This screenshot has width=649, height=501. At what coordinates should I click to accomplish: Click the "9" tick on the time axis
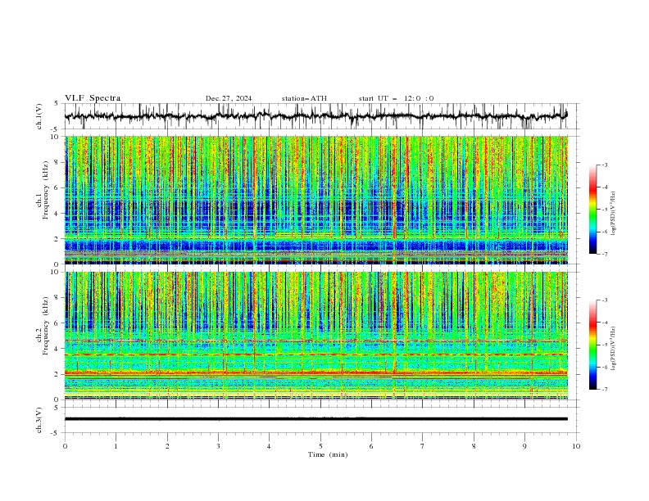[x=524, y=446]
